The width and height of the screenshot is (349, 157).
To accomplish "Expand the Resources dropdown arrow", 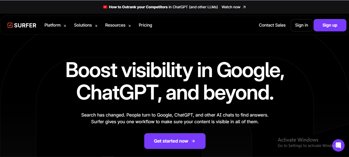I will [129, 26].
